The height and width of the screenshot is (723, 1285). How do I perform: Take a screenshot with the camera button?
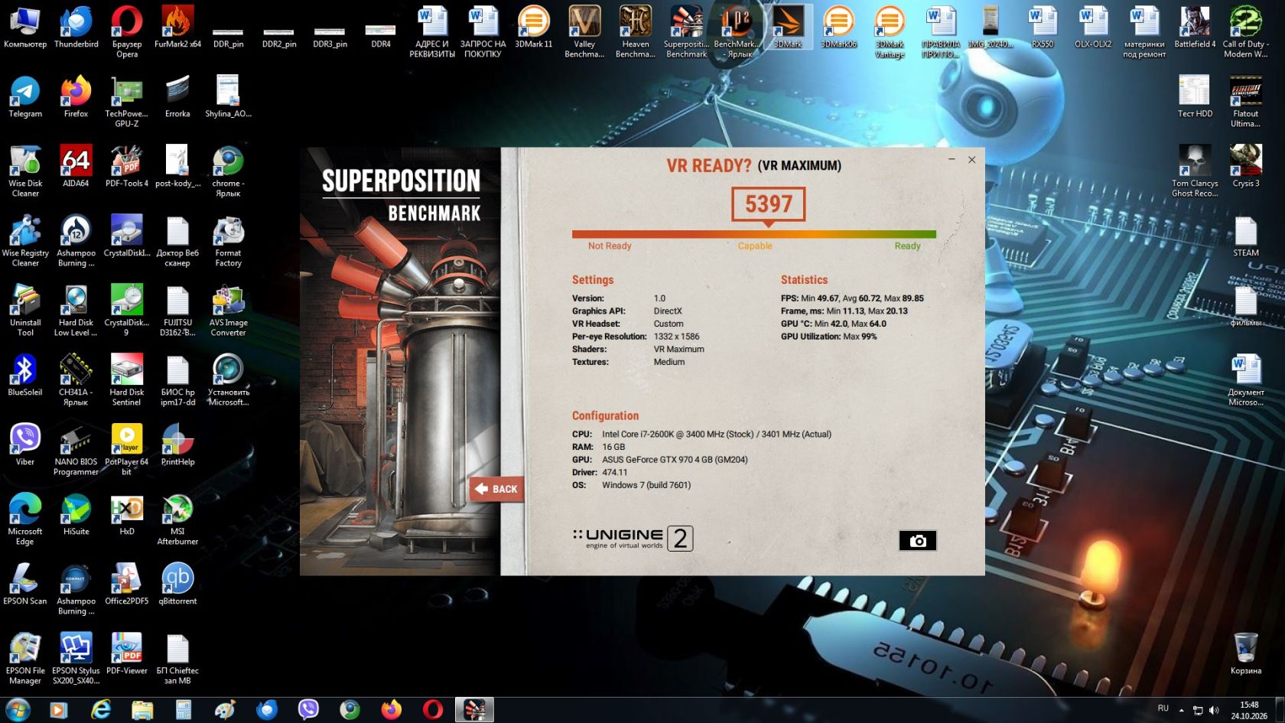(917, 541)
